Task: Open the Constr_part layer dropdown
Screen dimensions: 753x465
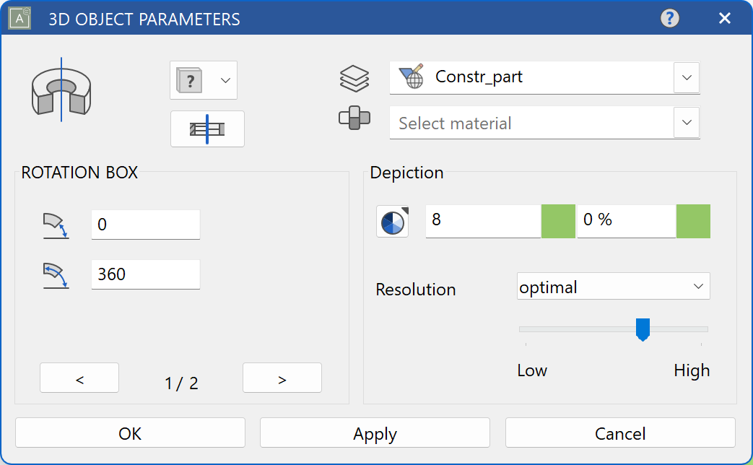Action: (687, 78)
